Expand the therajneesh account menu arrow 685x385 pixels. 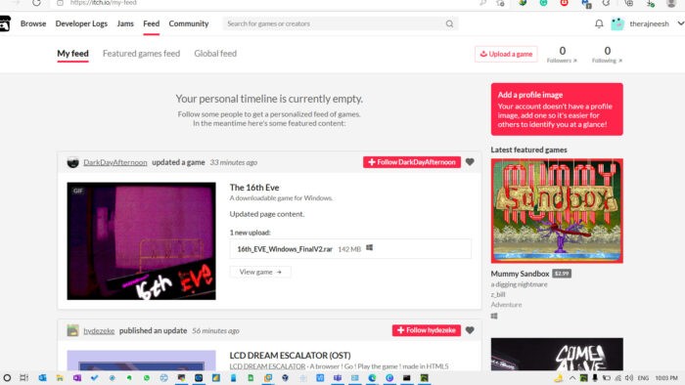point(680,23)
